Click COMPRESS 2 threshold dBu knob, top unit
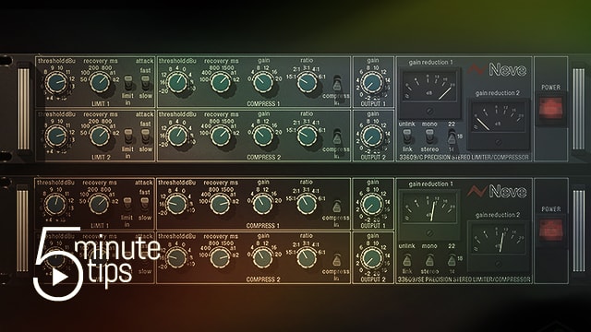The image size is (591, 332). point(177,136)
